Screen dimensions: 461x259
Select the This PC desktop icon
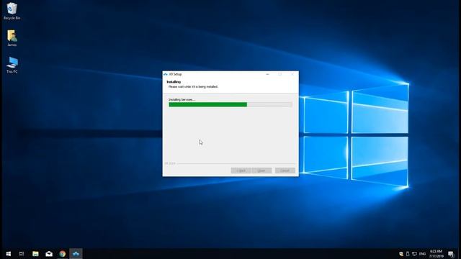click(x=12, y=65)
